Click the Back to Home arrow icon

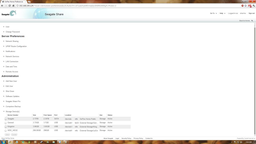pos(252,21)
